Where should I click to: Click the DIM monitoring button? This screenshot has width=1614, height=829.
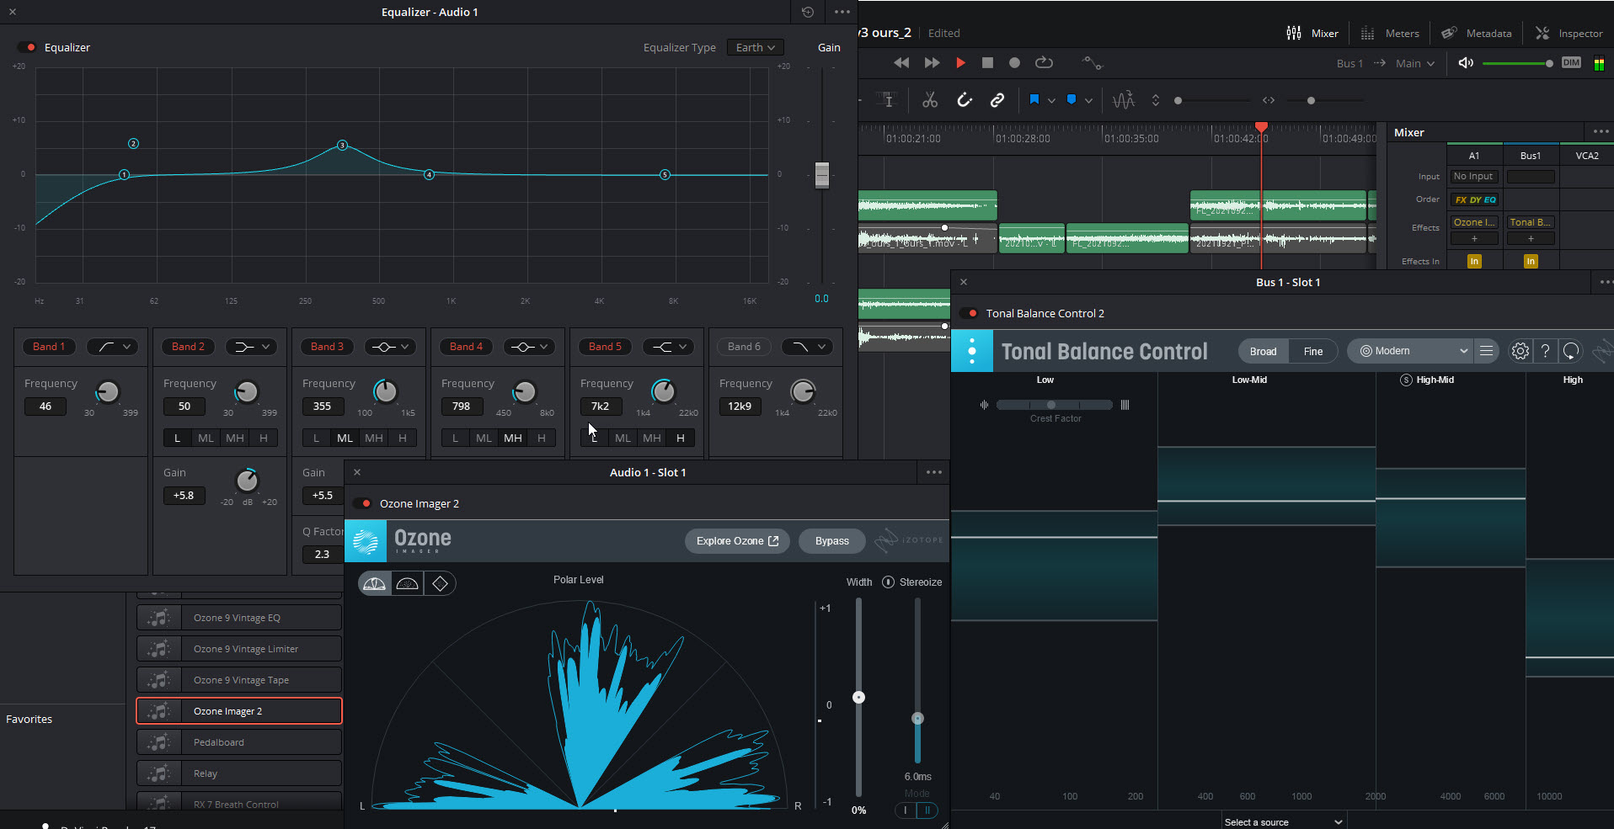click(1569, 63)
